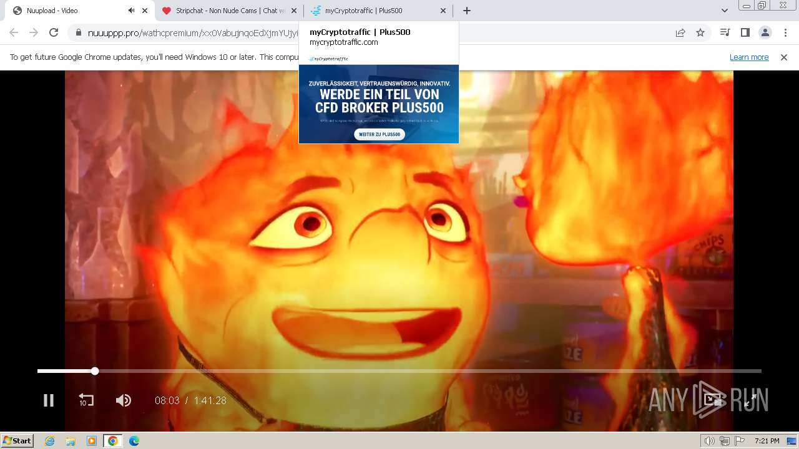Toggle the browser side panel
This screenshot has height=449, width=799.
(745, 32)
